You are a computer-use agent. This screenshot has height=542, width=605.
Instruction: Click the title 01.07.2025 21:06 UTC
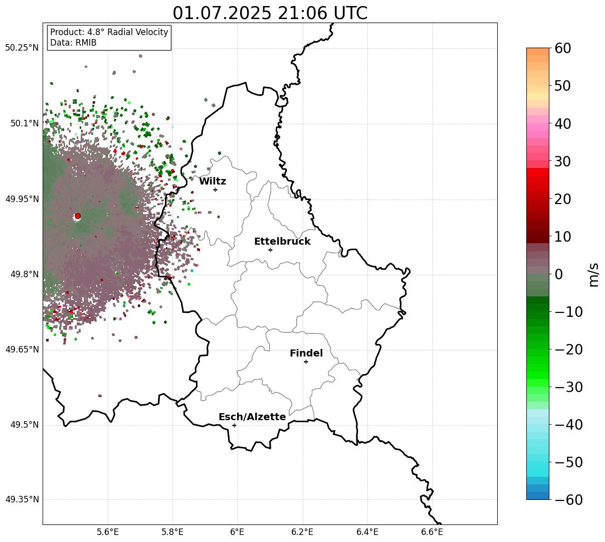270,13
